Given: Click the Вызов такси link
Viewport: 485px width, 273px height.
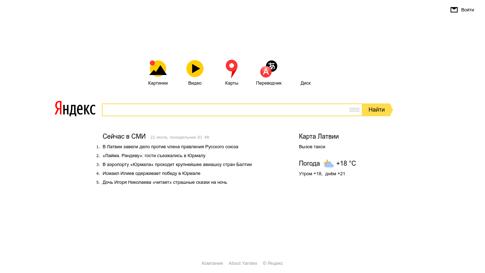Looking at the screenshot, I should (312, 147).
